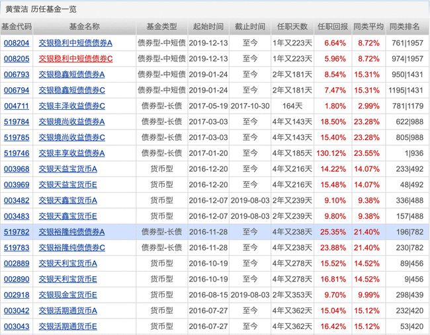Open fund code link 003968
Image resolution: width=430 pixels, height=335 pixels.
(x=17, y=169)
